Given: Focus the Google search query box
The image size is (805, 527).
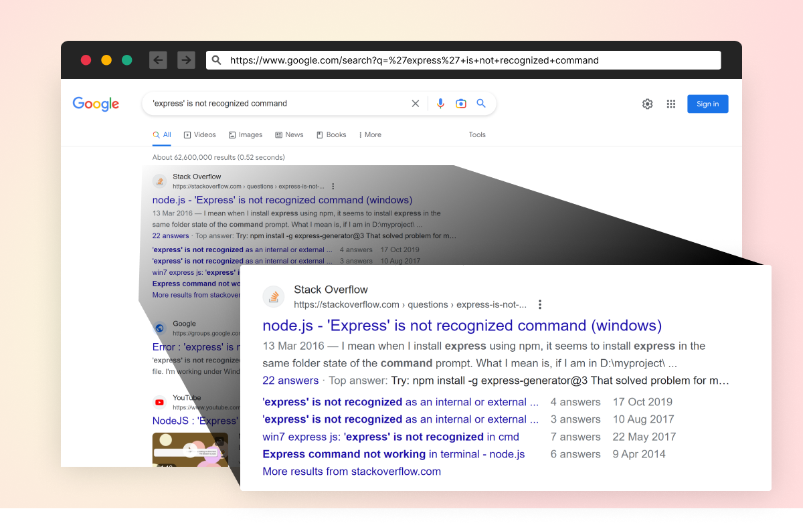Looking at the screenshot, I should click(x=278, y=104).
